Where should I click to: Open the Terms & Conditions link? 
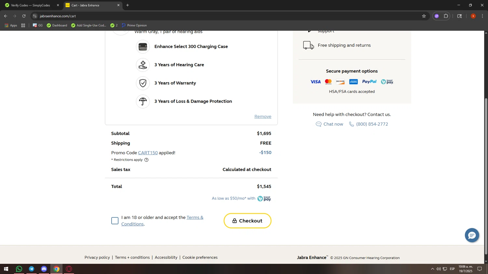pyautogui.click(x=162, y=221)
